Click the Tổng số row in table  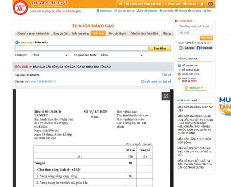(x=93, y=163)
